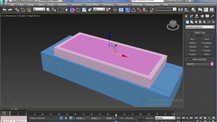Open the Shaded + Edged Faces viewport menu

coord(29,16)
